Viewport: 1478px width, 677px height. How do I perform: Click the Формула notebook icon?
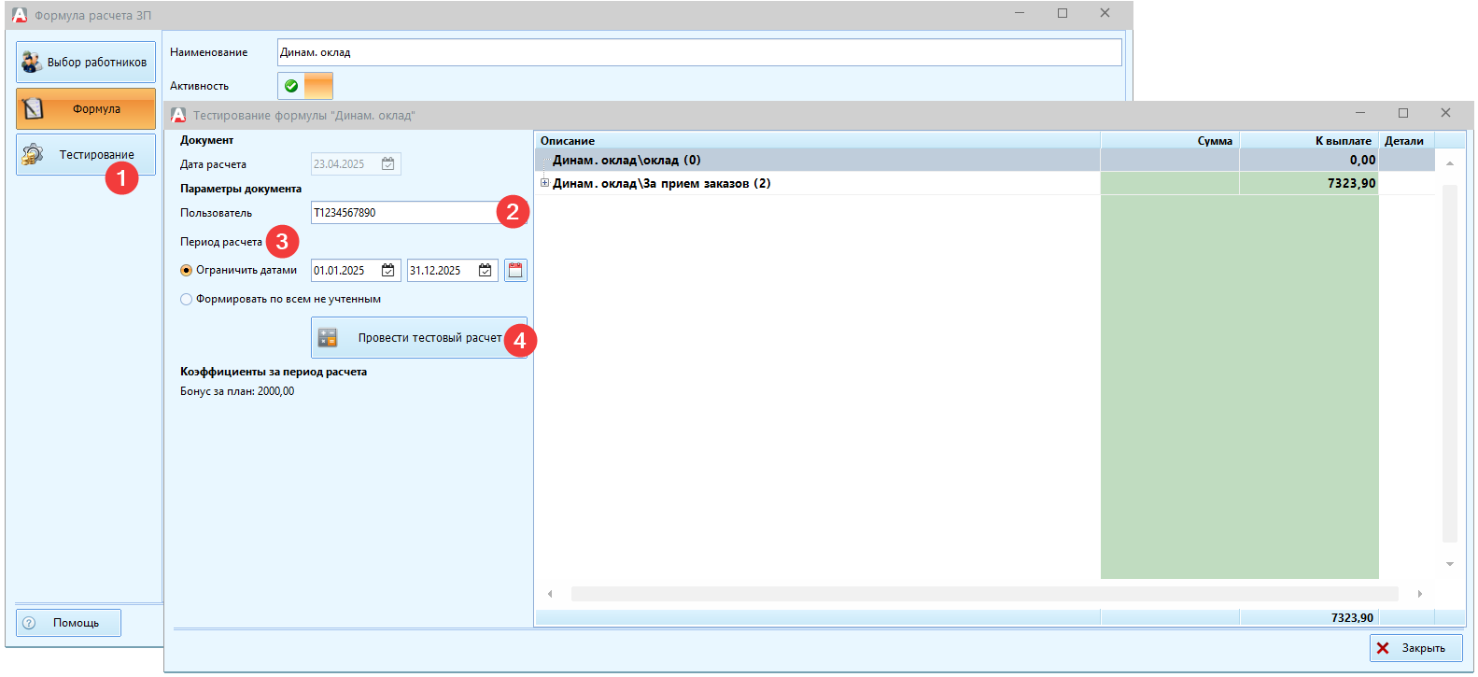click(34, 109)
